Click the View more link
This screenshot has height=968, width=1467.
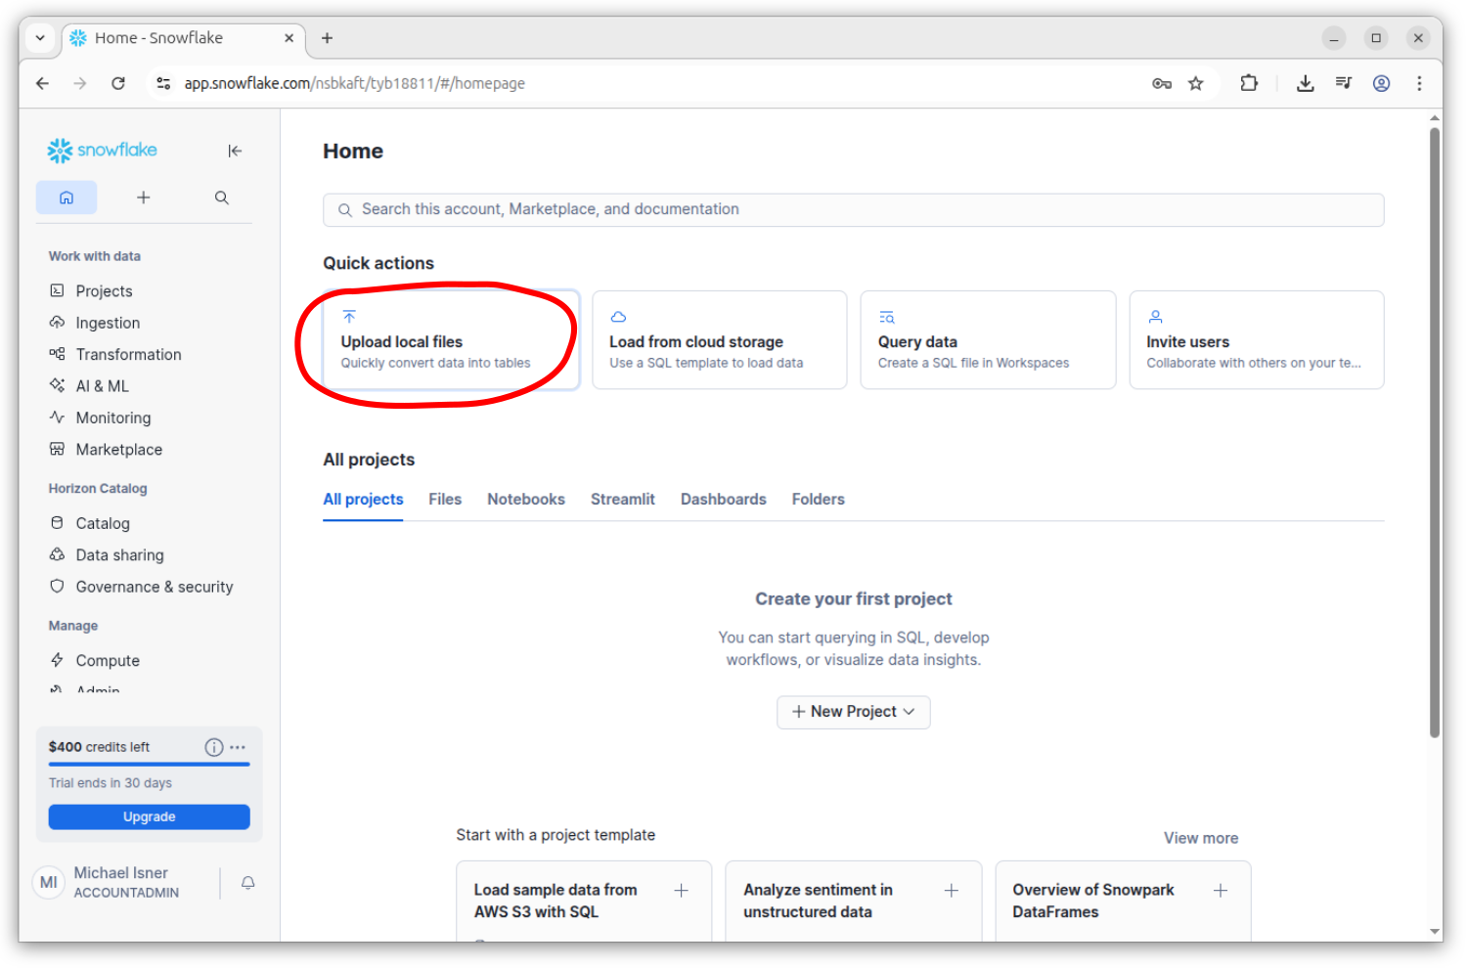point(1200,838)
